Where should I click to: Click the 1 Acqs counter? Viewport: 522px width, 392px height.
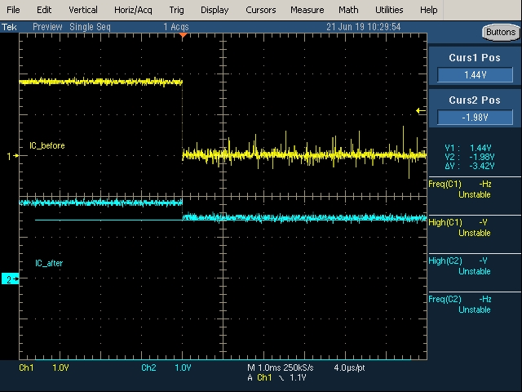(176, 27)
